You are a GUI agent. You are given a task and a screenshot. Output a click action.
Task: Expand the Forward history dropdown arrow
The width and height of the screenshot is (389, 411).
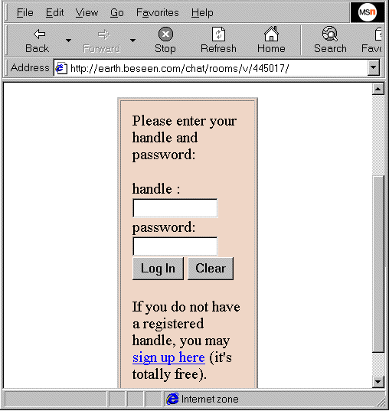pos(133,41)
